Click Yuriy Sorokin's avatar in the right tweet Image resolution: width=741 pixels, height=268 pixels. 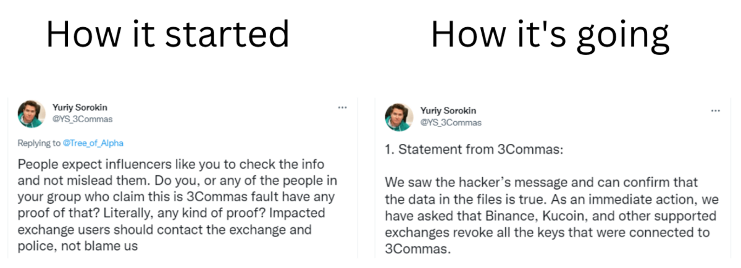pyautogui.click(x=399, y=117)
